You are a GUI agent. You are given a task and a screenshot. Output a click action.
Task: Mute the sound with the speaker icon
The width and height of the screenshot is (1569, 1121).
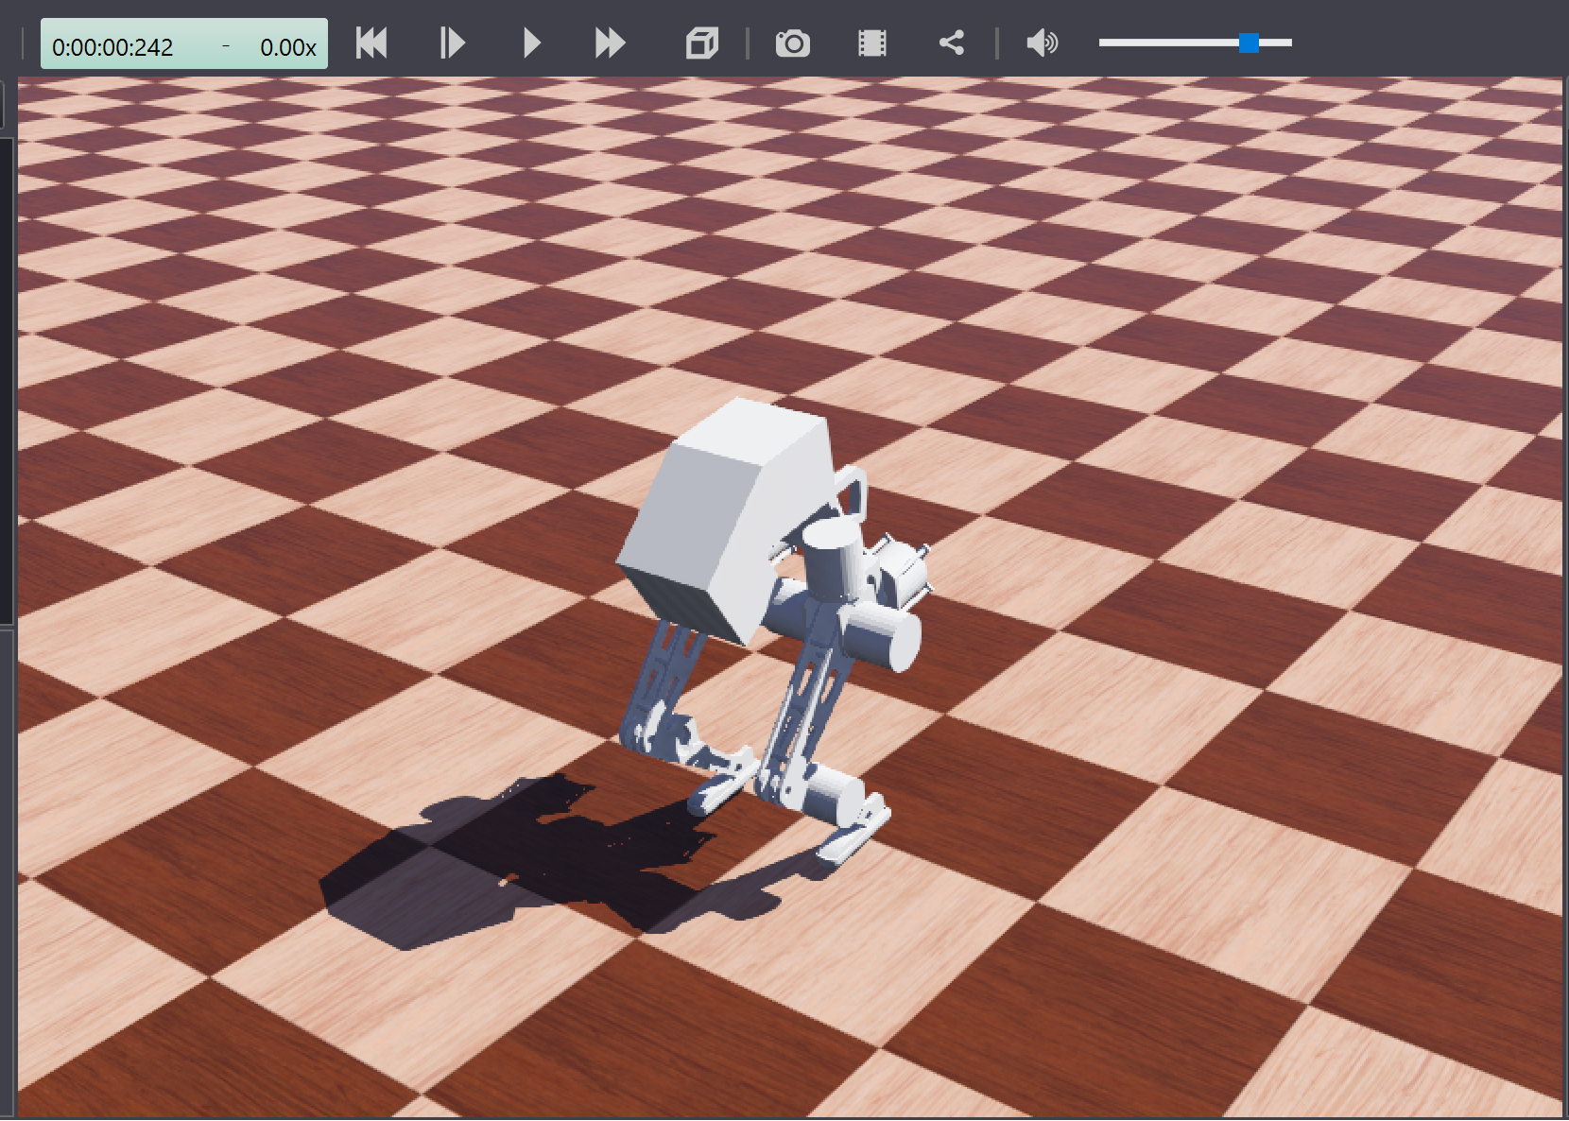(1043, 43)
